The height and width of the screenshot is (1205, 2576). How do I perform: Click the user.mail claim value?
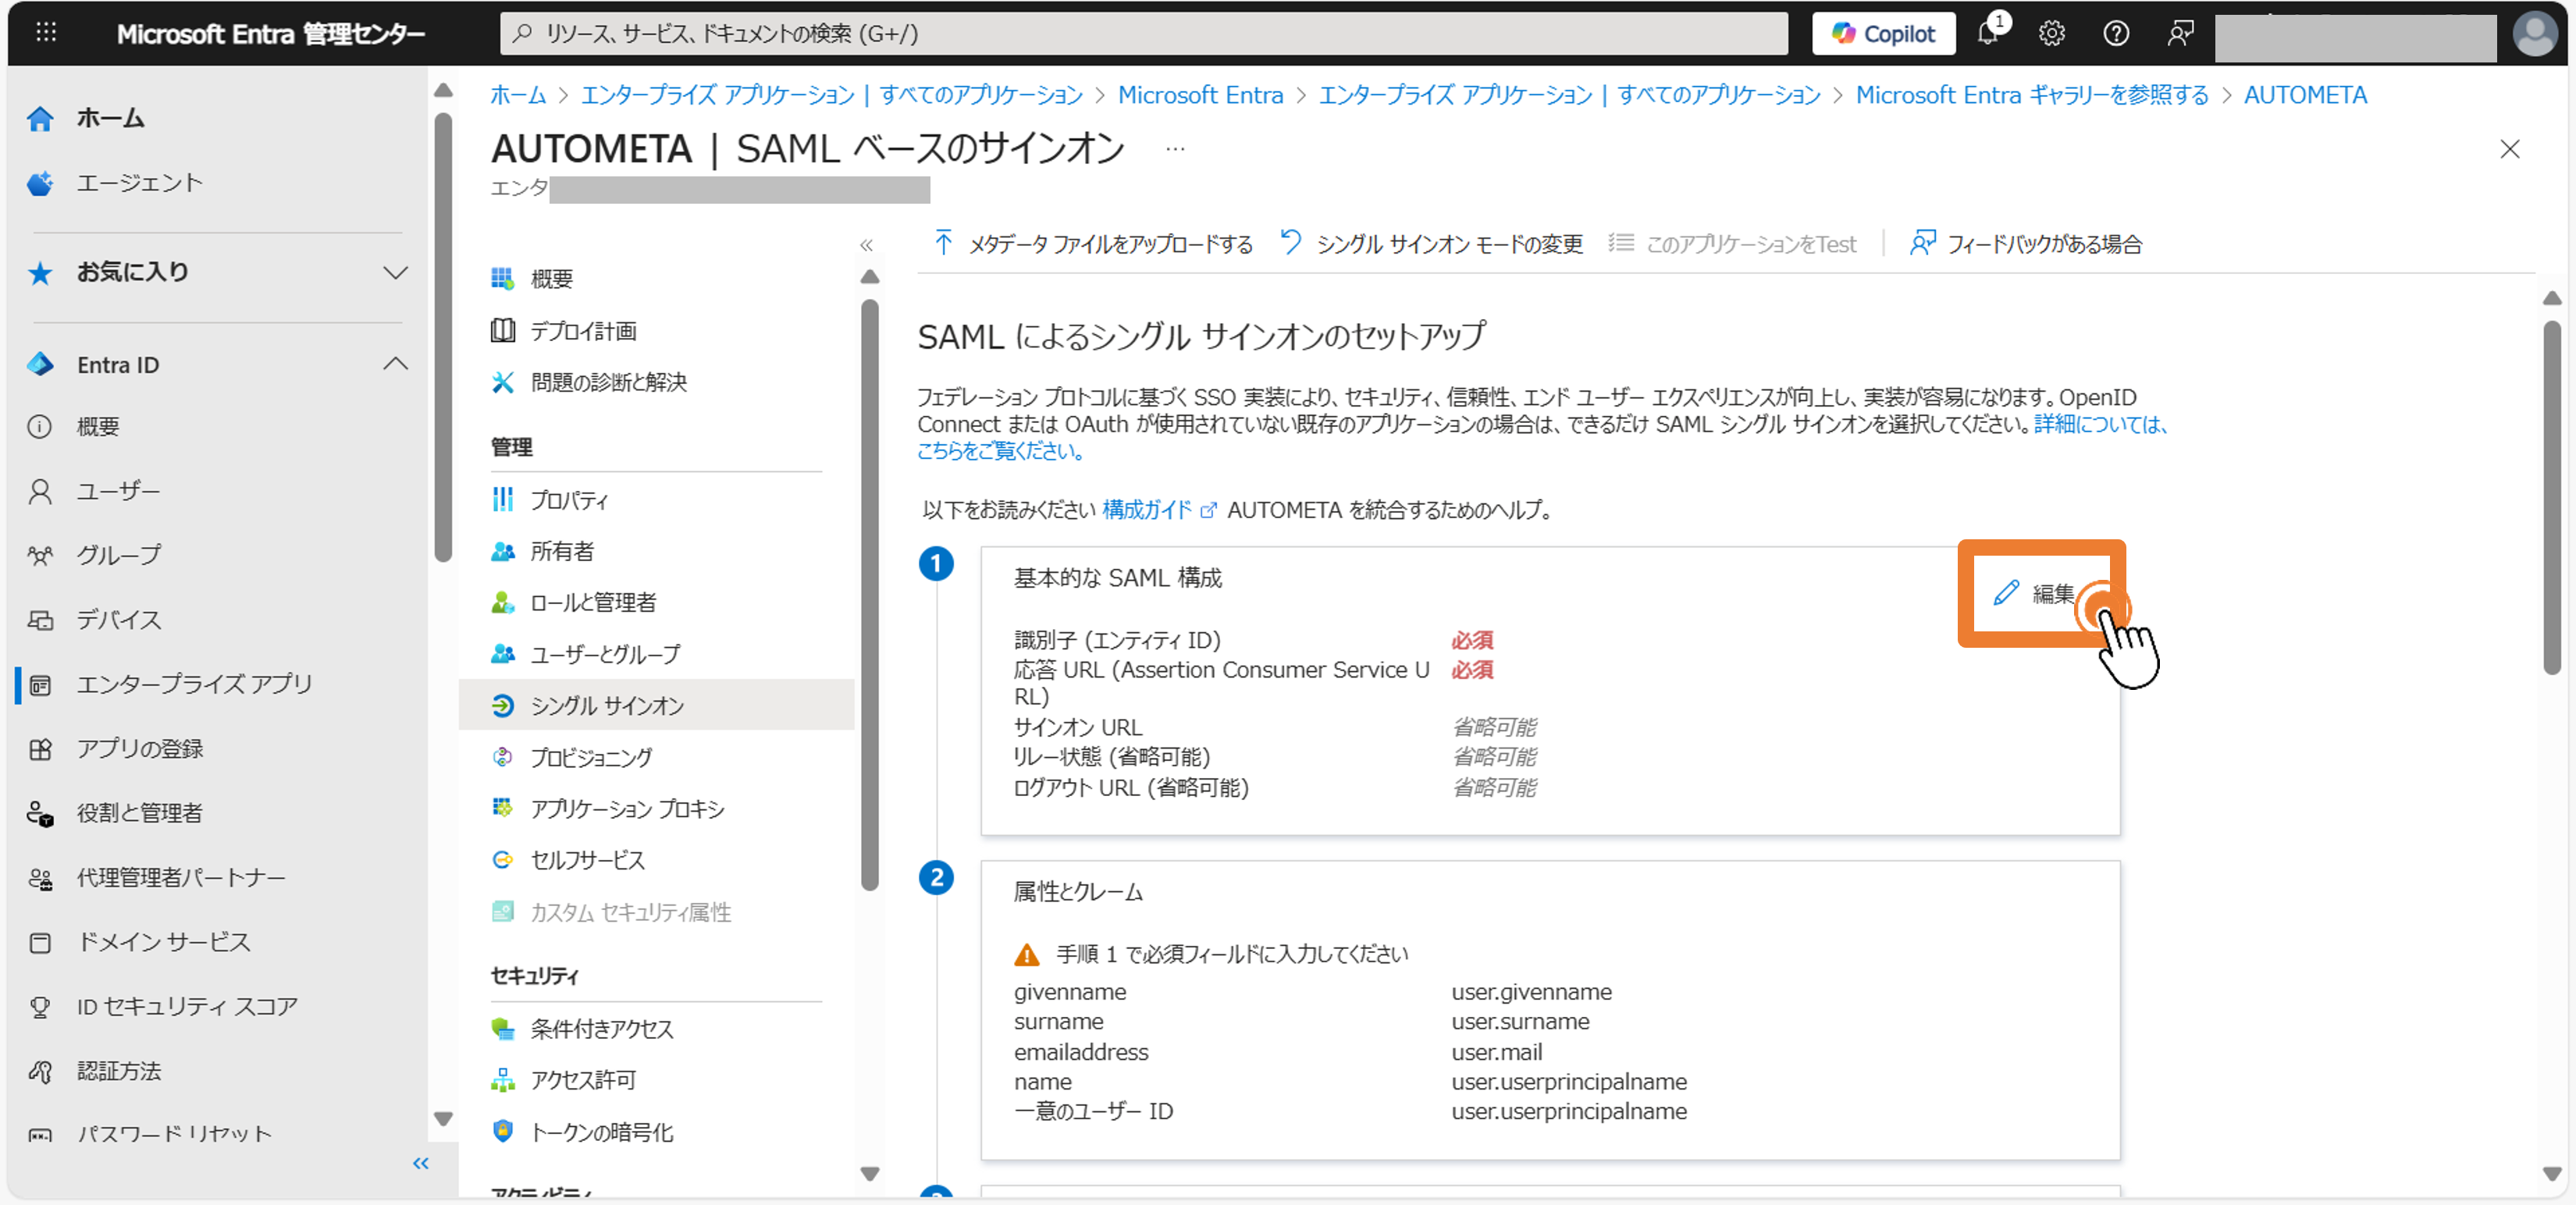(1496, 1052)
